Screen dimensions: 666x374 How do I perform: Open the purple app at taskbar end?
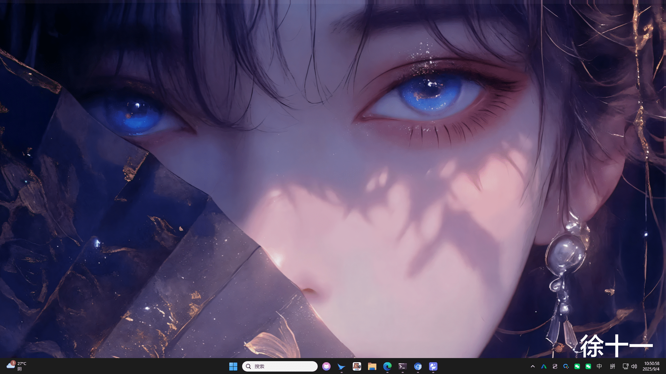(x=433, y=366)
